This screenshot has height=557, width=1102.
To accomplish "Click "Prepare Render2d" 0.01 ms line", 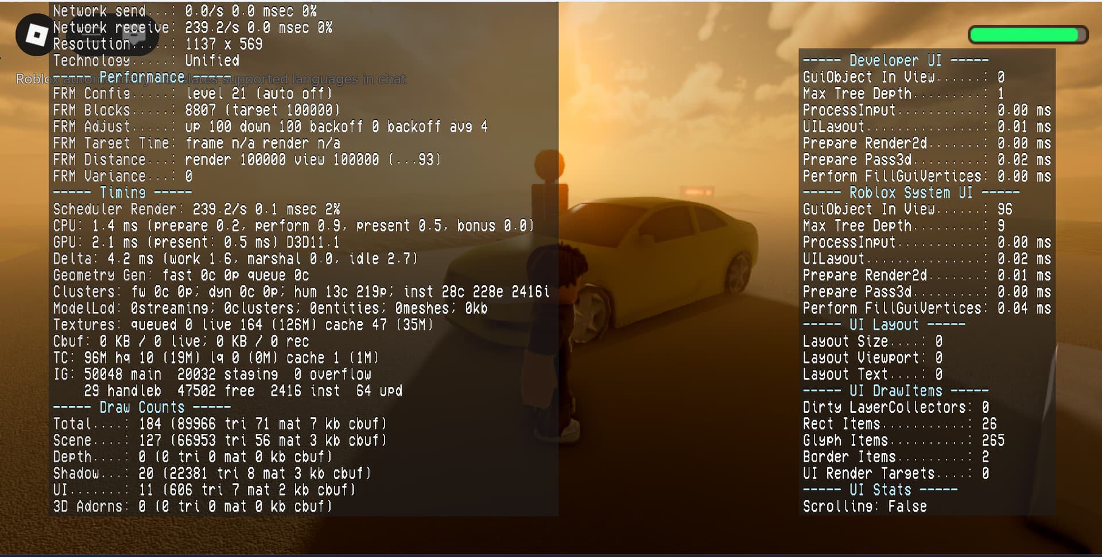I will pyautogui.click(x=927, y=276).
